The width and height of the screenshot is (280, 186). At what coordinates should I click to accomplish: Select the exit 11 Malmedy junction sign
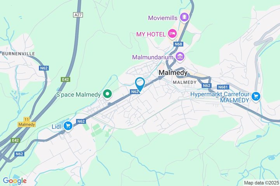click(x=27, y=122)
